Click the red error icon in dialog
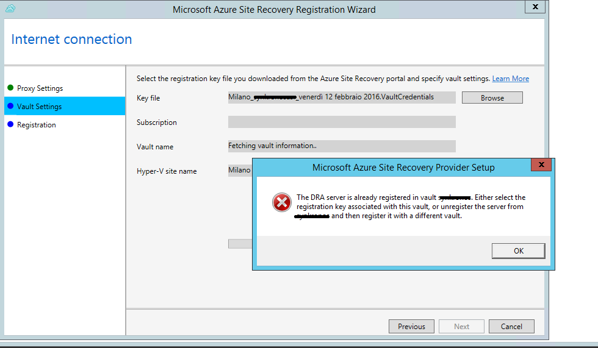598x348 pixels. coord(282,202)
